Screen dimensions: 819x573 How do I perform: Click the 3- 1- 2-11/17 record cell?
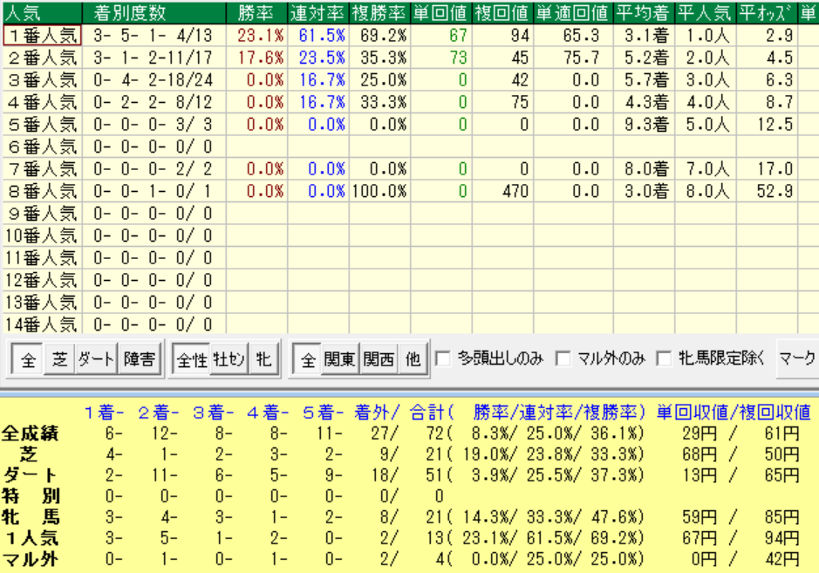153,58
